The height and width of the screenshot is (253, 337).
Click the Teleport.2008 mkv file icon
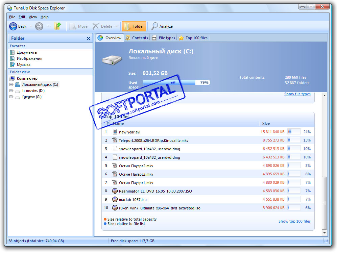[x=115, y=140]
